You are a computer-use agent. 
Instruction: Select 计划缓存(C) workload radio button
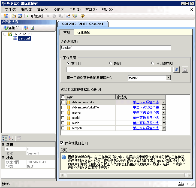pos(152,63)
